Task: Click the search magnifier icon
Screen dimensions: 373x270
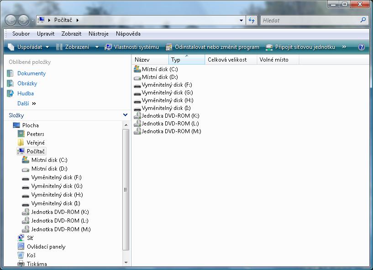Action: point(363,20)
